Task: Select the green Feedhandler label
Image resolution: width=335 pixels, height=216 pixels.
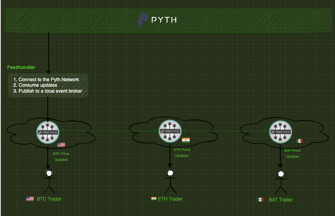Action: click(x=21, y=67)
